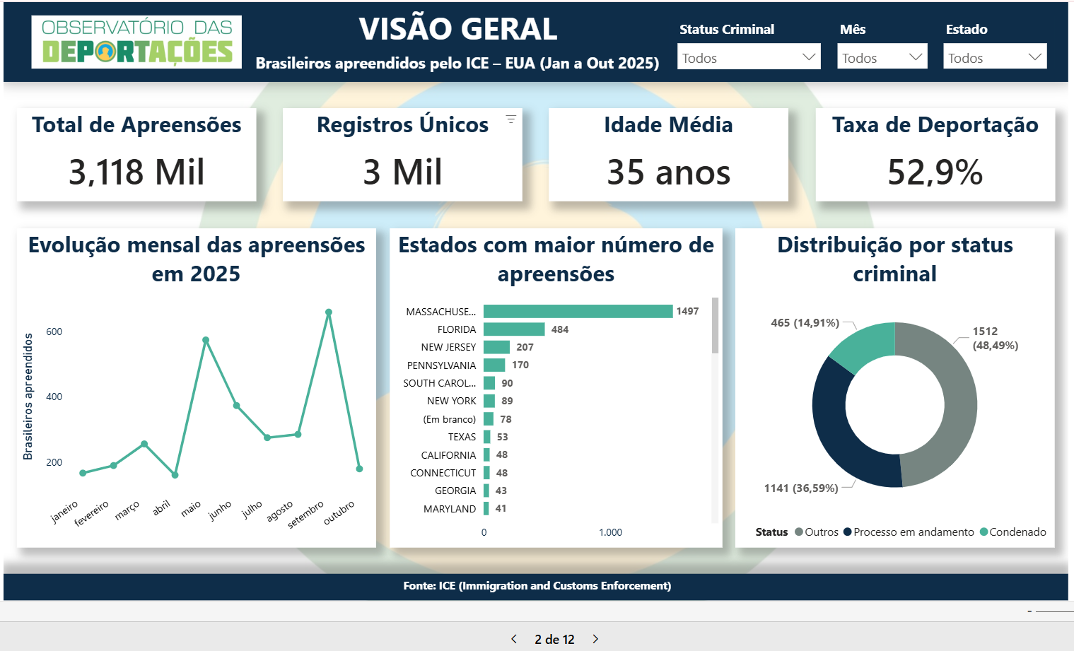Go to the previous report page arrow
This screenshot has width=1074, height=651.
point(514,639)
